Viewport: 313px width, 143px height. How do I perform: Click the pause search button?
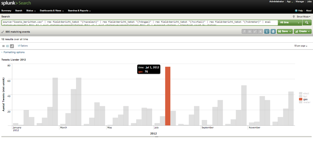[250, 32]
